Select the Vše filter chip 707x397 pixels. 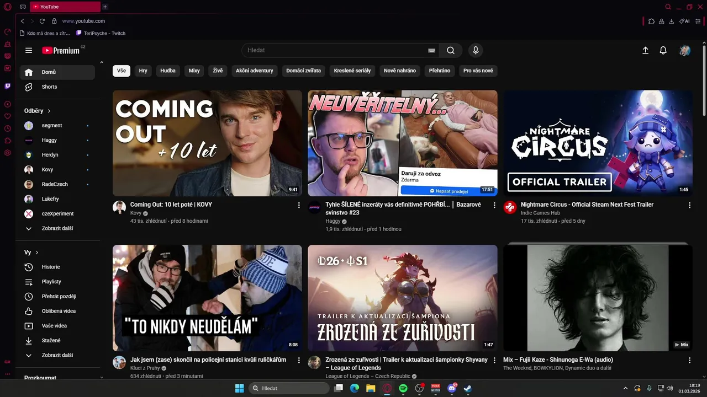[122, 71]
